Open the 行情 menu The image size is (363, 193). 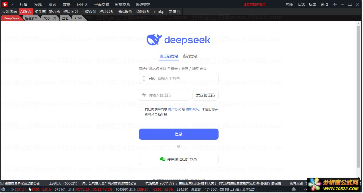[x=24, y=5]
